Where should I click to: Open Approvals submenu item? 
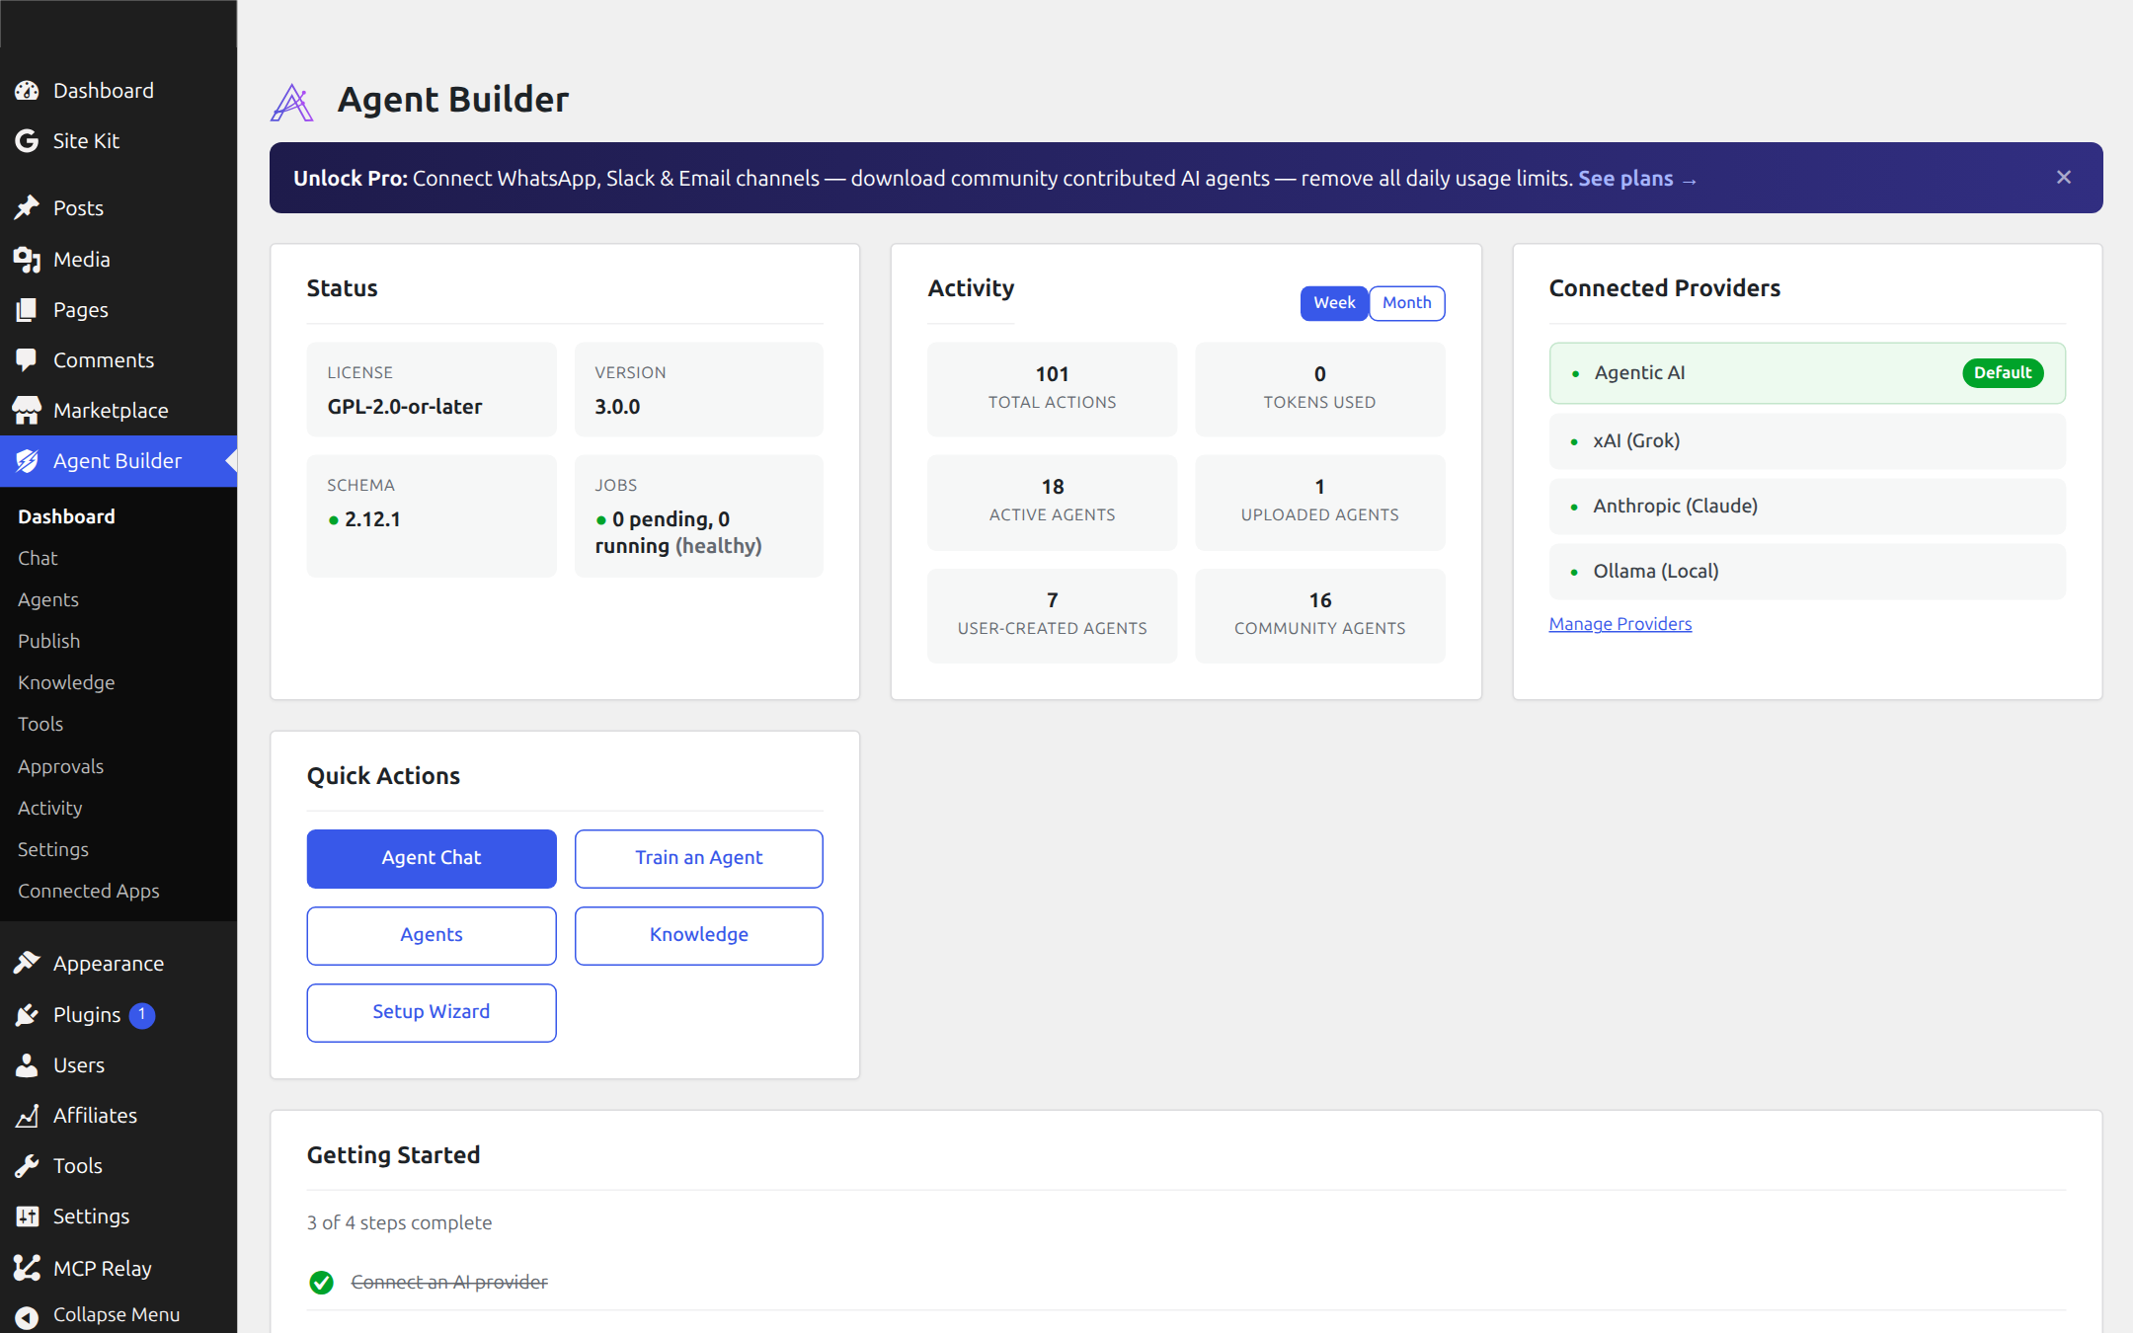60,766
